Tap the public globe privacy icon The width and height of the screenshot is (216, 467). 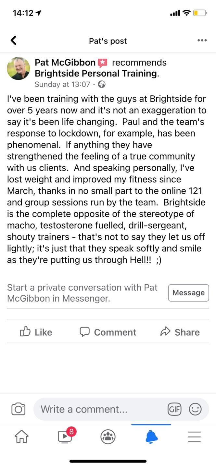click(x=102, y=84)
